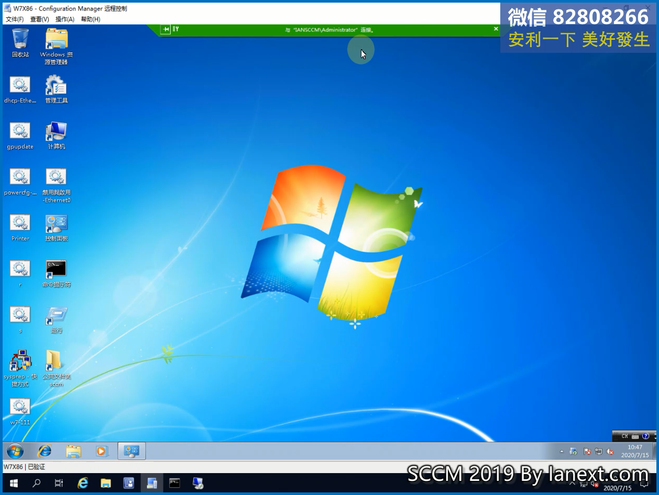Open the Windows 7 Start orb
This screenshot has height=495, width=659.
(x=15, y=451)
